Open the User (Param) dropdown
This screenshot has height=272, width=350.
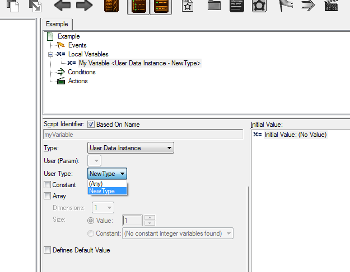pyautogui.click(x=94, y=161)
